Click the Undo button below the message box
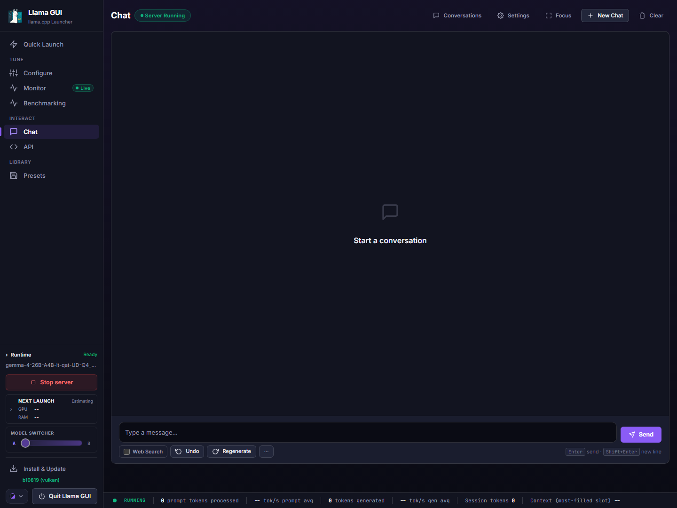 187,452
